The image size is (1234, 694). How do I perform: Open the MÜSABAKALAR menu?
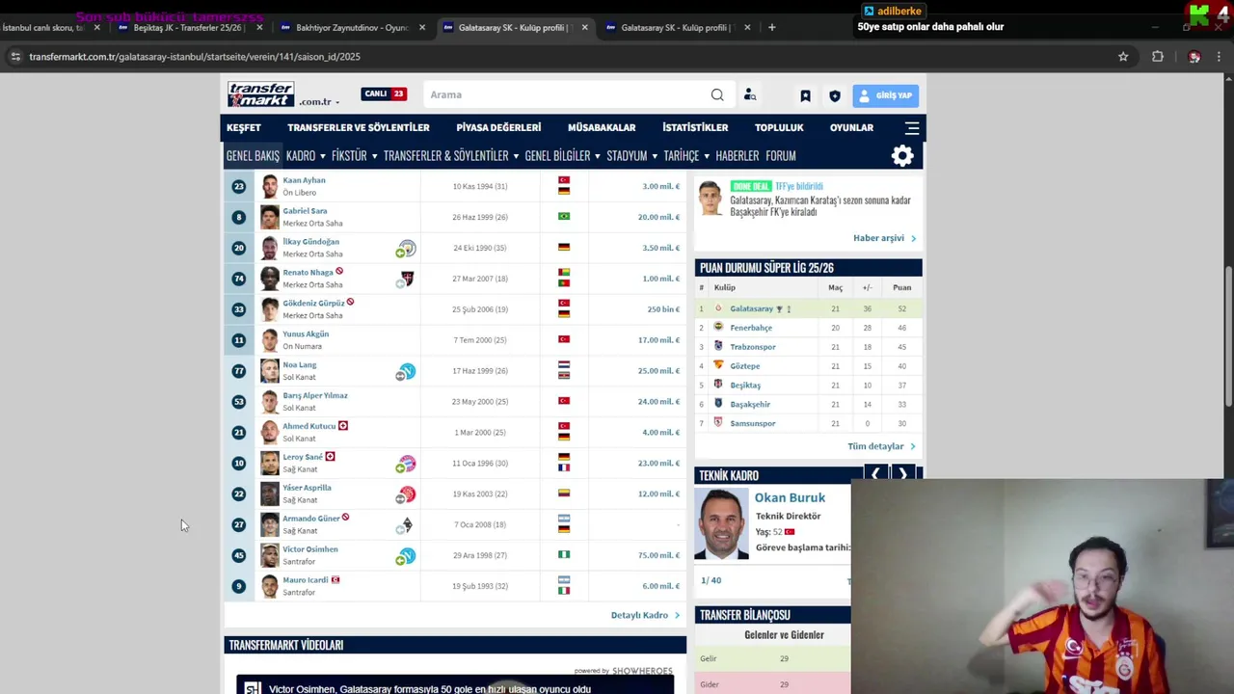(602, 127)
